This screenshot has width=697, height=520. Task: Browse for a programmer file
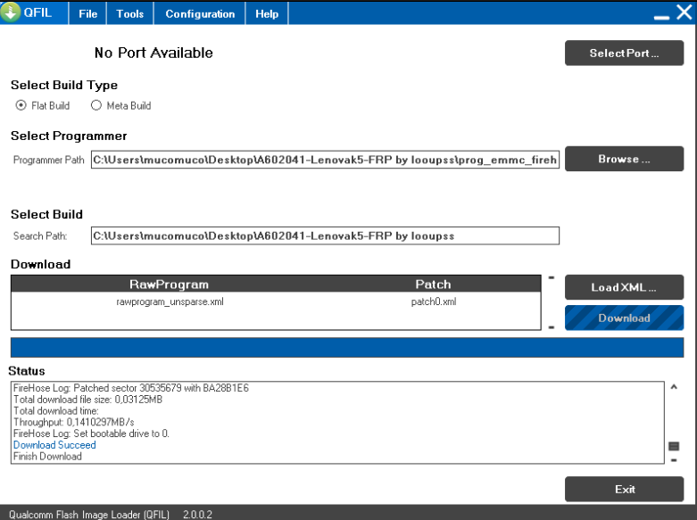pos(624,159)
